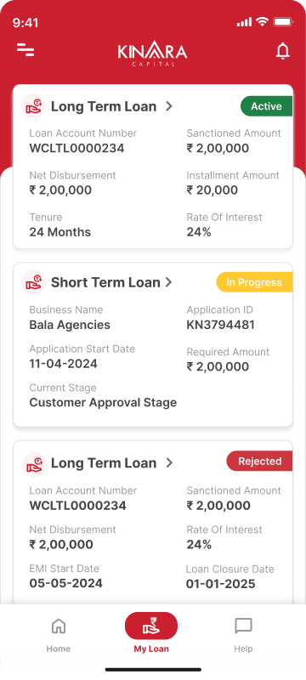This screenshot has width=306, height=680.
Task: Expand the Rejected Long Term Loan chevron
Action: (169, 463)
